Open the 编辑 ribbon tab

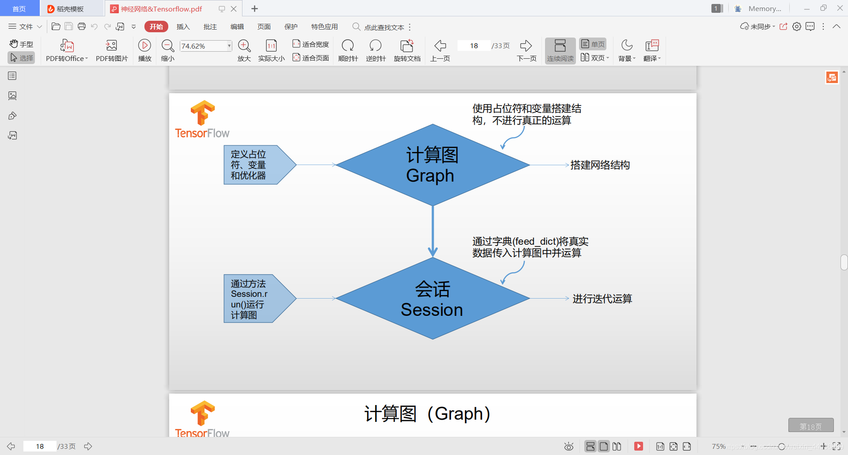237,27
